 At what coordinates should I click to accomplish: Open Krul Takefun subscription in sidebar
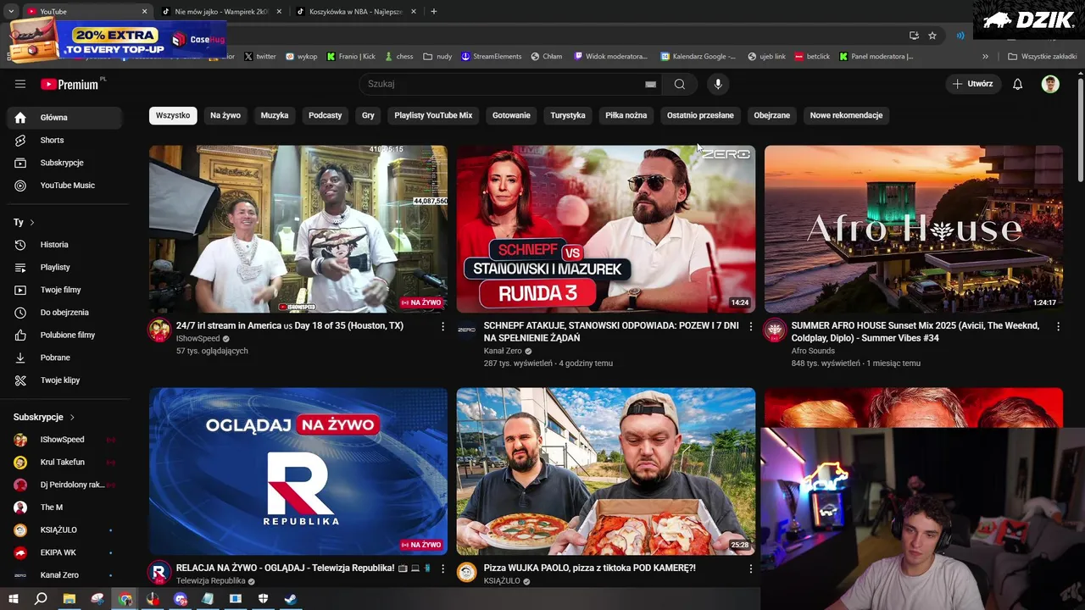[x=63, y=463]
